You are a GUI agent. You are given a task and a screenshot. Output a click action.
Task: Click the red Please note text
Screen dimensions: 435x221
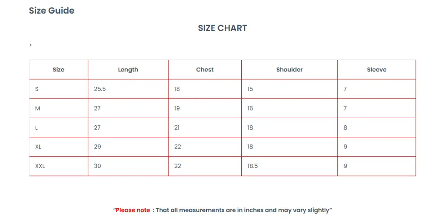[x=133, y=210]
